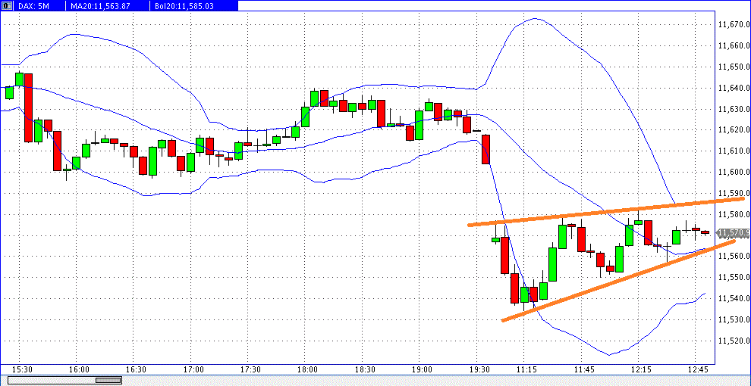751x386 pixels.
Task: Click the 11,580.0 price axis label
Action: pyautogui.click(x=734, y=214)
